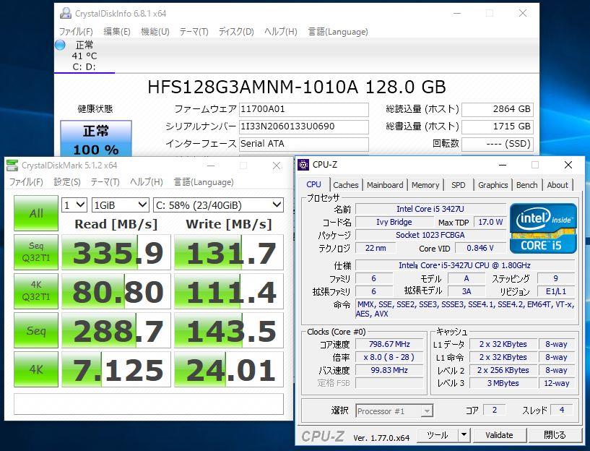This screenshot has width=590, height=451.
Task: Open 設定(S) menu in CrystalDiskMark
Action: [67, 182]
